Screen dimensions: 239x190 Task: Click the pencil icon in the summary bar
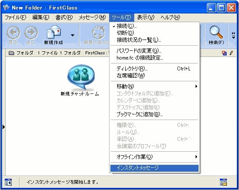point(231,53)
